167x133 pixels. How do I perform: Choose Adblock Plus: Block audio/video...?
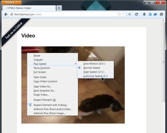[x=53, y=109]
